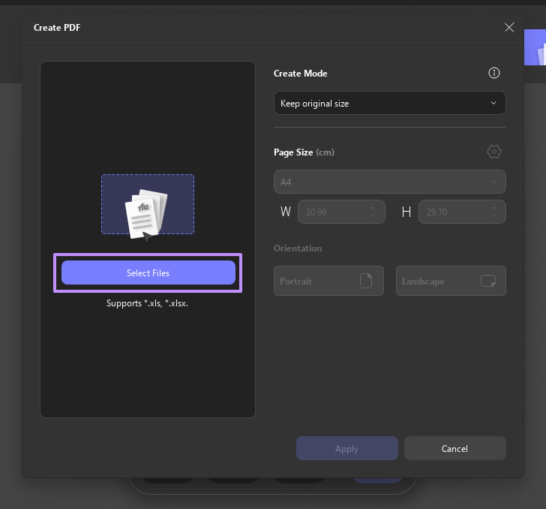Click the Select Files button
Viewport: 546px width, 509px height.
click(x=148, y=273)
